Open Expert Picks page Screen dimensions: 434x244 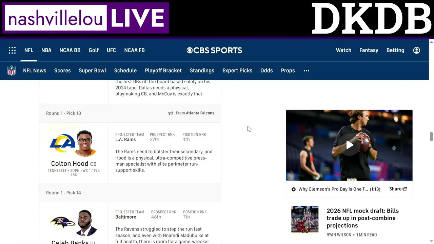(x=237, y=70)
